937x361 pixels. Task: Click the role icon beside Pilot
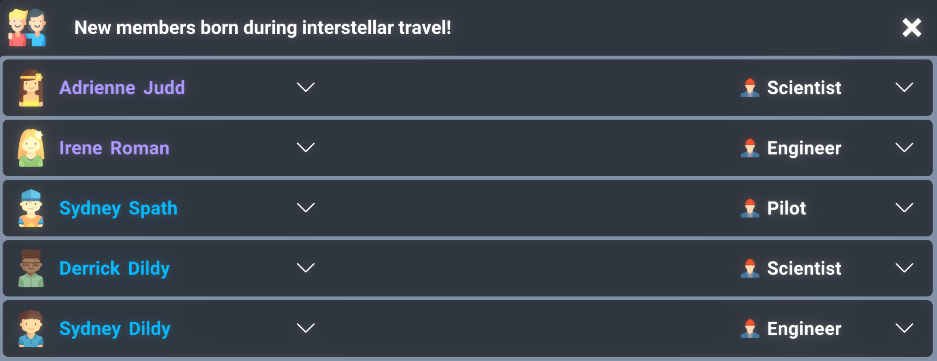point(750,208)
